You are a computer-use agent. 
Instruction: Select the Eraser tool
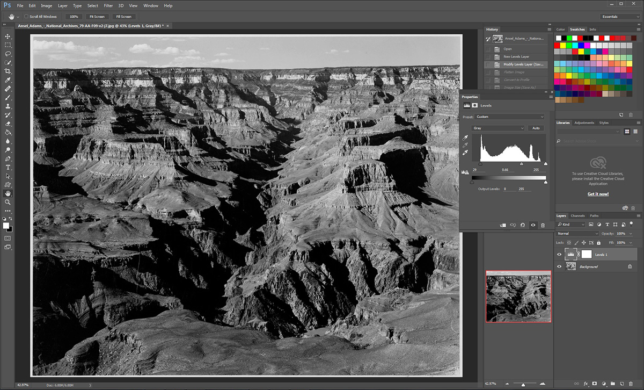8,124
